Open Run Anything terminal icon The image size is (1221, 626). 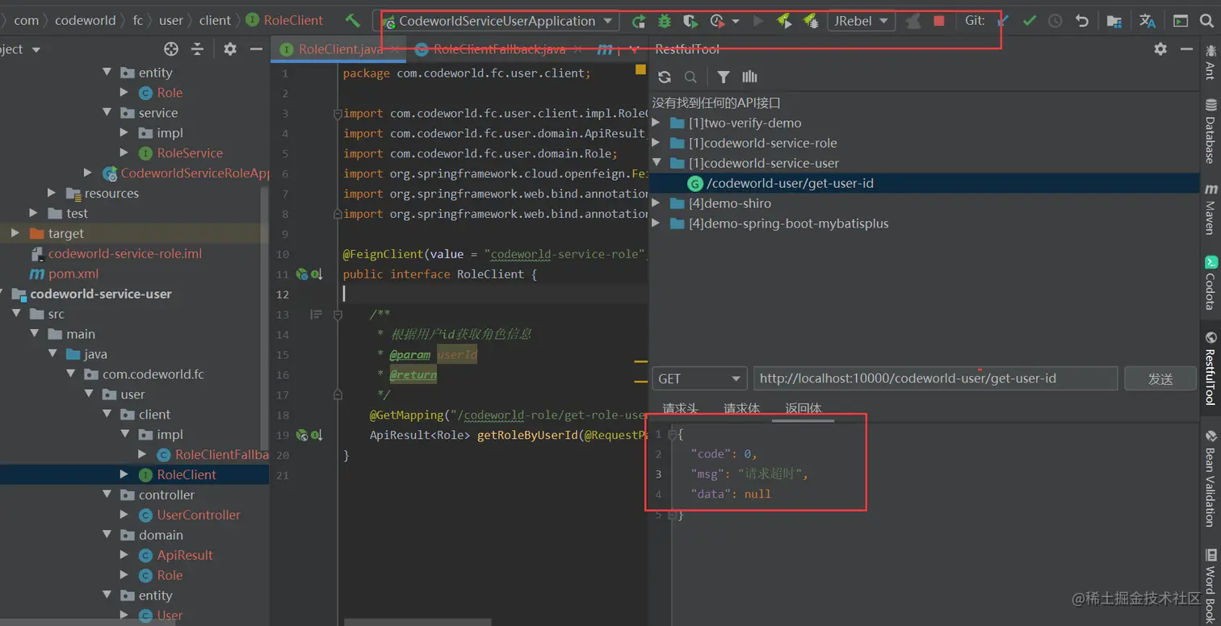[1180, 21]
